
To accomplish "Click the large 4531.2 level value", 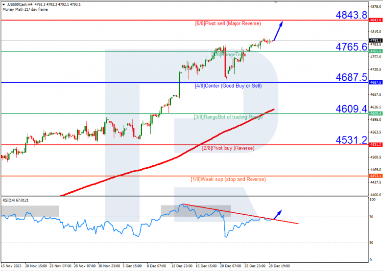I will tap(351, 140).
